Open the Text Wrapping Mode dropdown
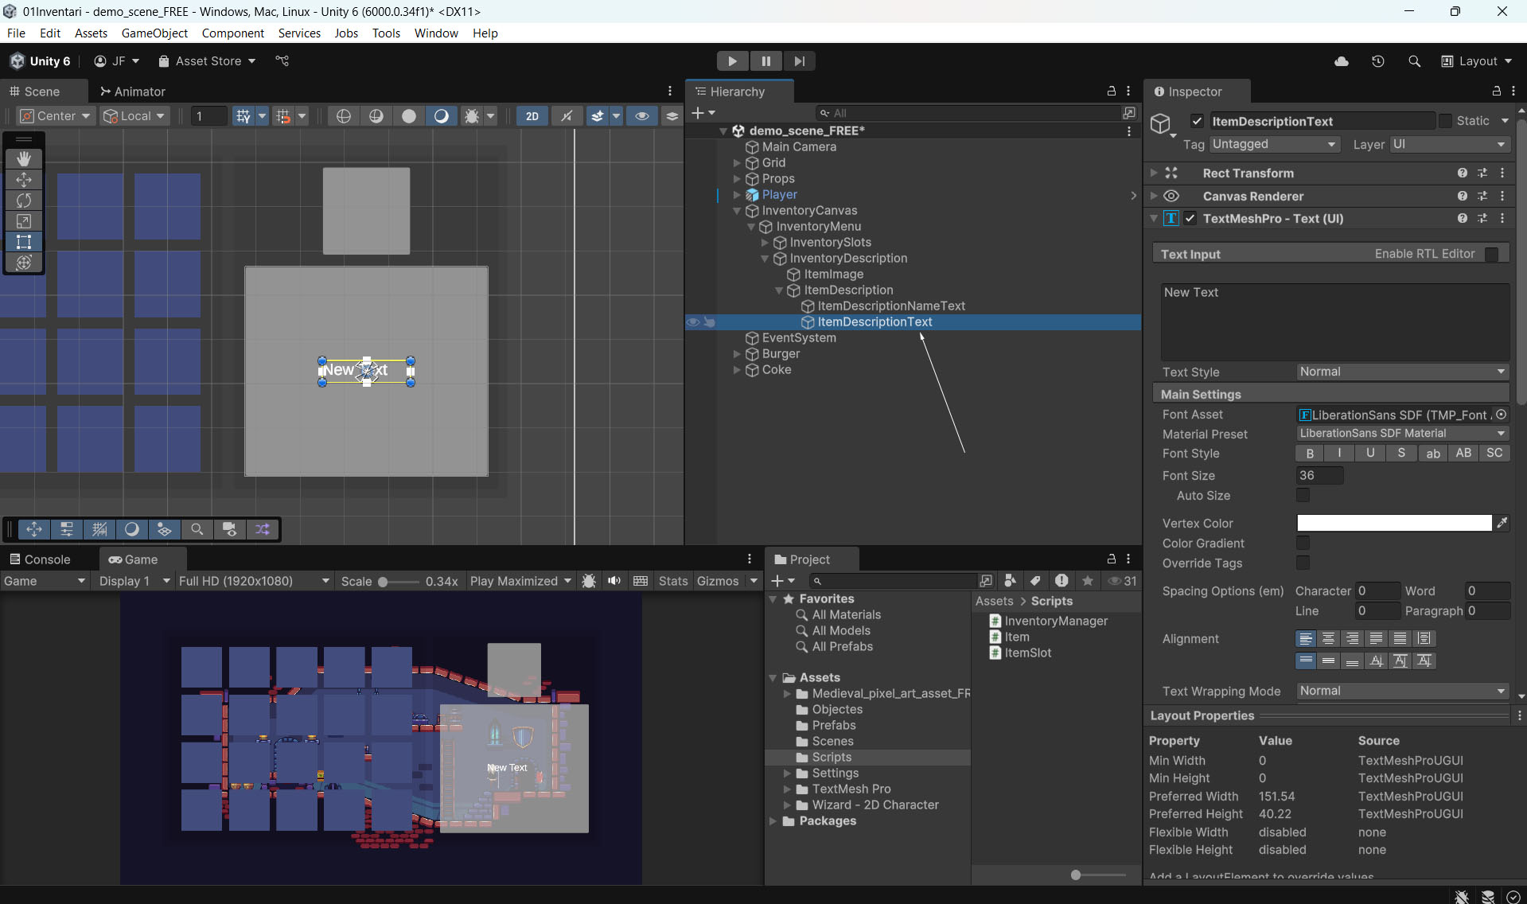 tap(1402, 691)
